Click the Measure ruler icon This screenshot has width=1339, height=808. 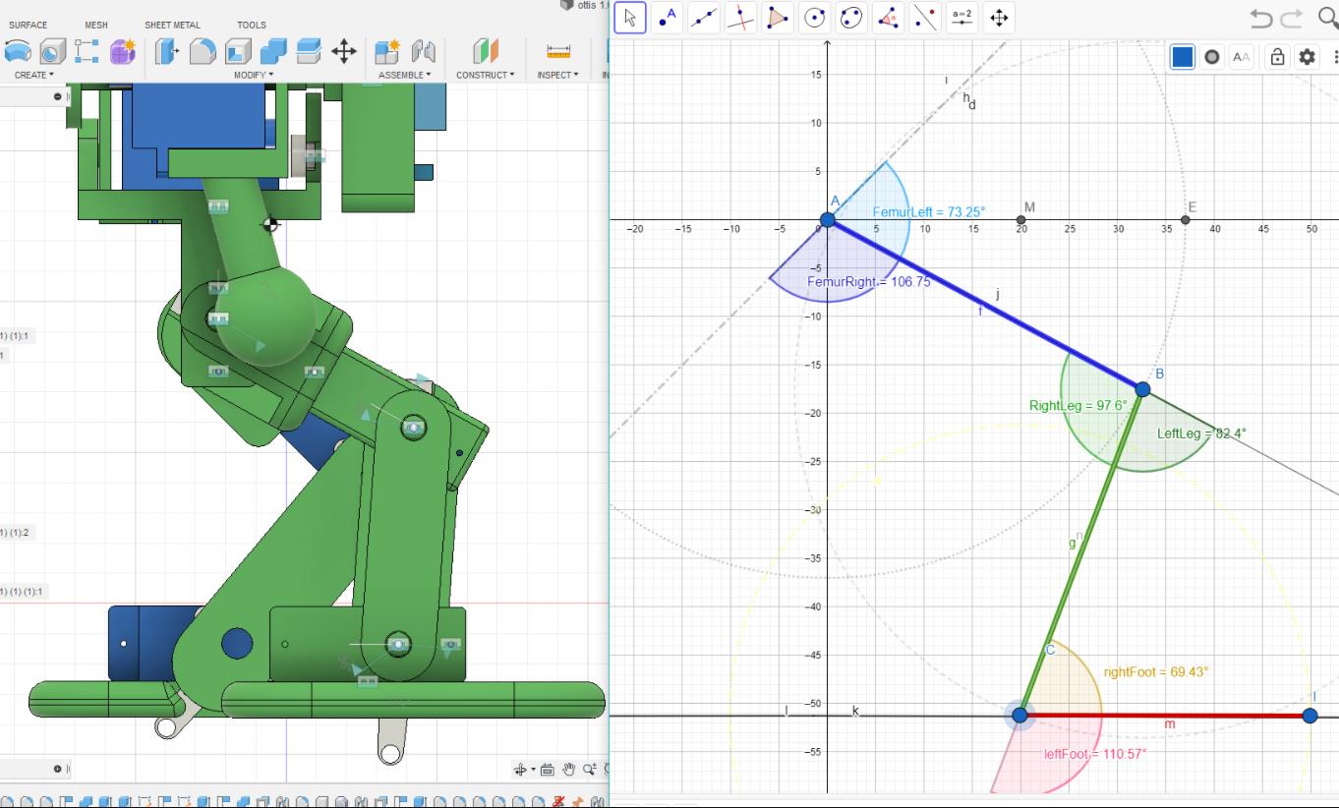click(x=558, y=51)
